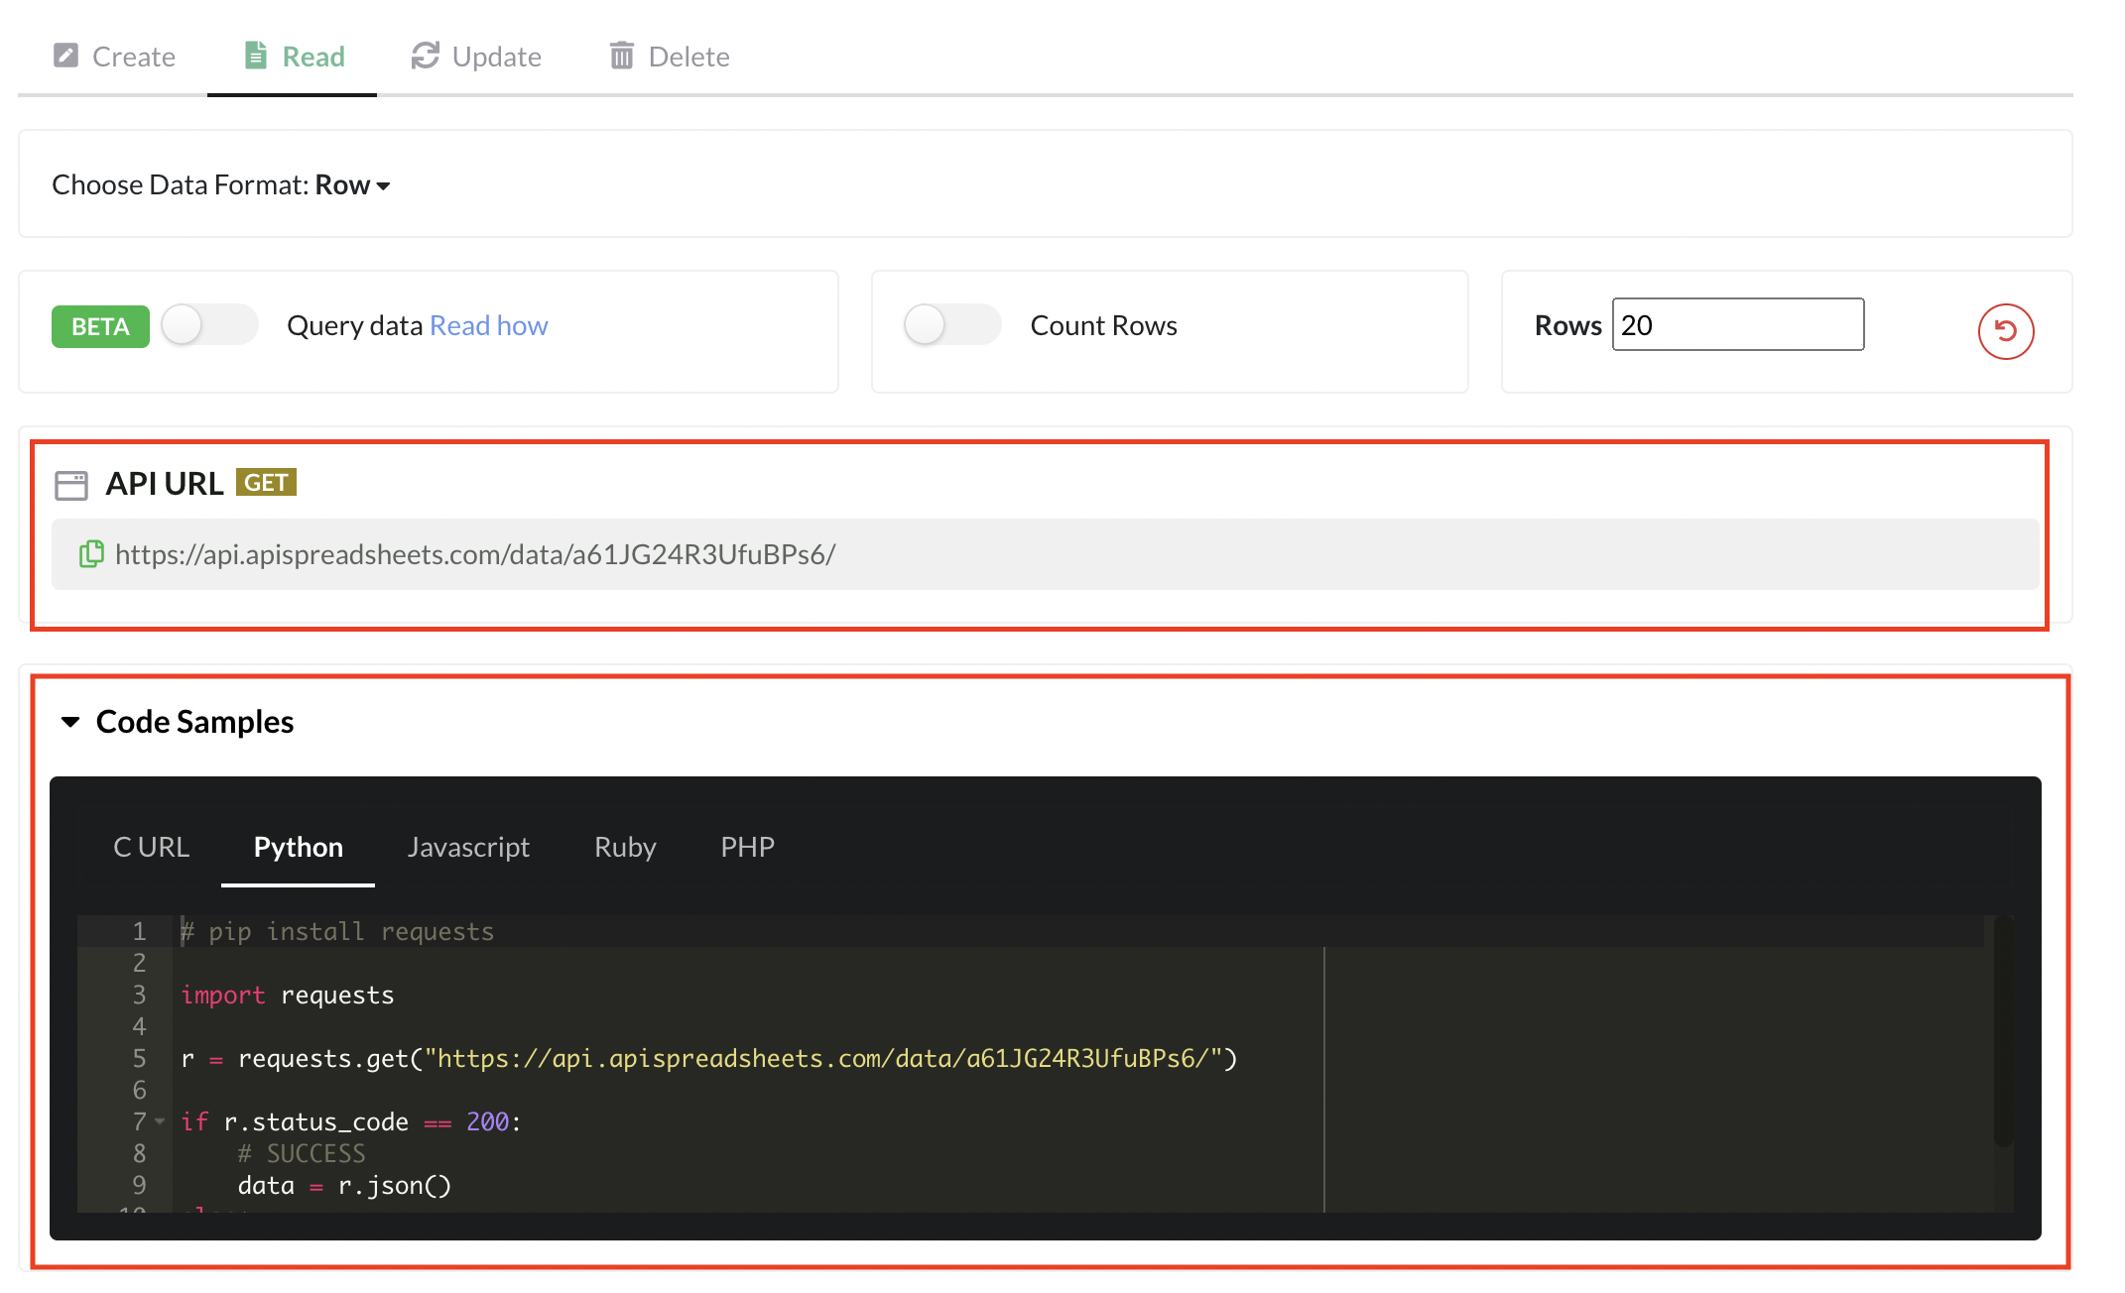Click the requests.get code line 5
The height and width of the screenshot is (1293, 2125).
tap(709, 1059)
